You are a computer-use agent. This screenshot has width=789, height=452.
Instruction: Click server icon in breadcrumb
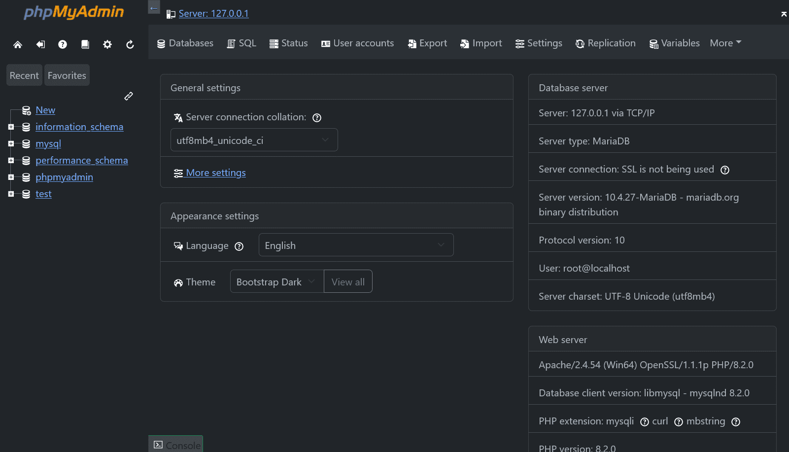point(171,14)
